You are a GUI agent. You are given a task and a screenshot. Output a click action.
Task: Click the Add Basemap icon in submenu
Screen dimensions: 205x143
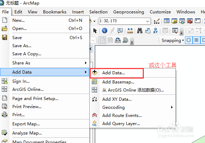click(x=94, y=82)
